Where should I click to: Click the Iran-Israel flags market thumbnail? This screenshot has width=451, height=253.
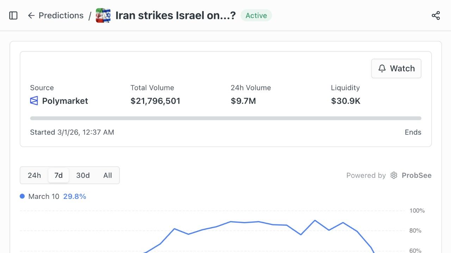103,15
